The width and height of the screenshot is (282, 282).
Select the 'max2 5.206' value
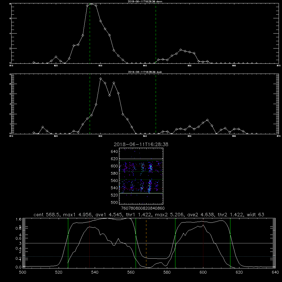pyautogui.click(x=169, y=215)
